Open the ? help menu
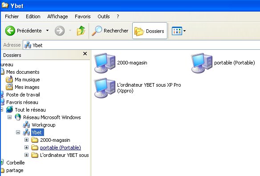260x176 pixels. click(x=118, y=16)
